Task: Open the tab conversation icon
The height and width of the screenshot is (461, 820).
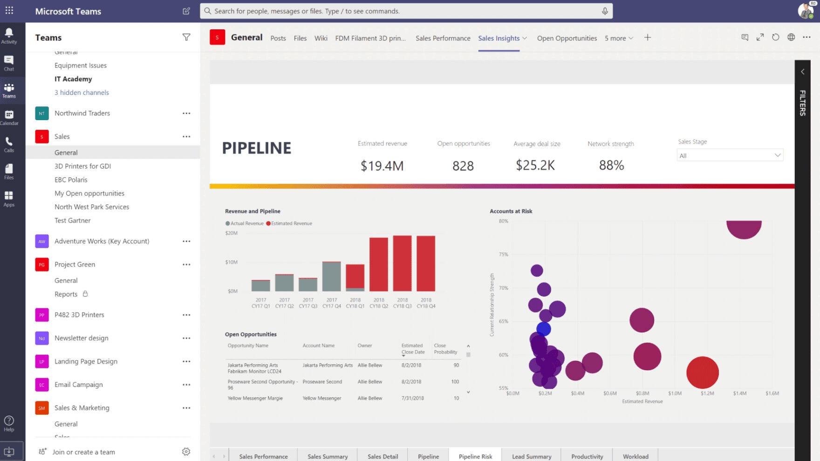Action: (x=745, y=37)
